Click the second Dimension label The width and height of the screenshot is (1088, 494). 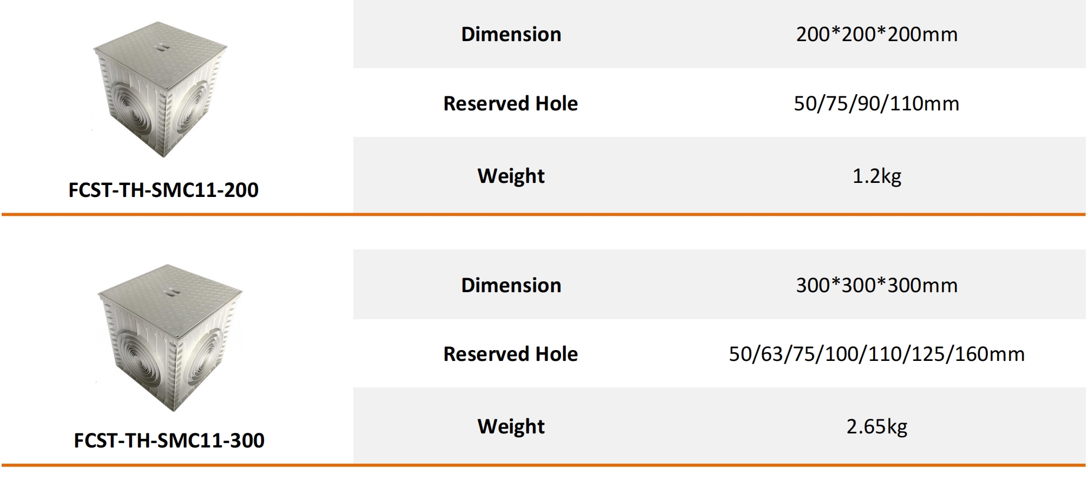(x=511, y=285)
